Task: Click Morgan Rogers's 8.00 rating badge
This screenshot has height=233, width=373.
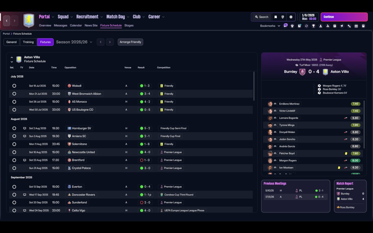Action: (355, 160)
